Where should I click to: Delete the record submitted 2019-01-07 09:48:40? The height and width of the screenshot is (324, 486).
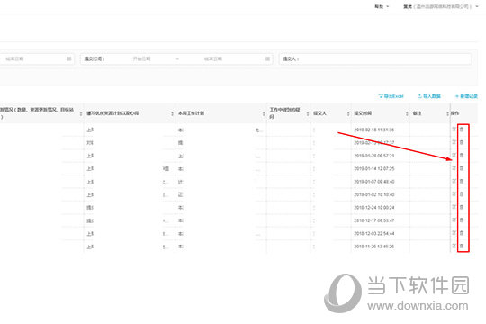[x=462, y=182]
